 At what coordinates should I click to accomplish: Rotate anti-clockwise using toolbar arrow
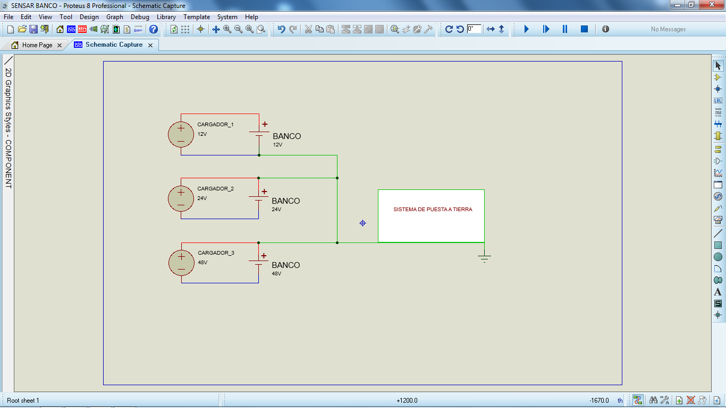460,29
